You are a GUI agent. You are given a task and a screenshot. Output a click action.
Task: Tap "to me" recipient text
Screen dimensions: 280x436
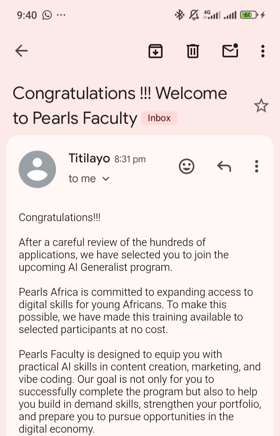[82, 179]
